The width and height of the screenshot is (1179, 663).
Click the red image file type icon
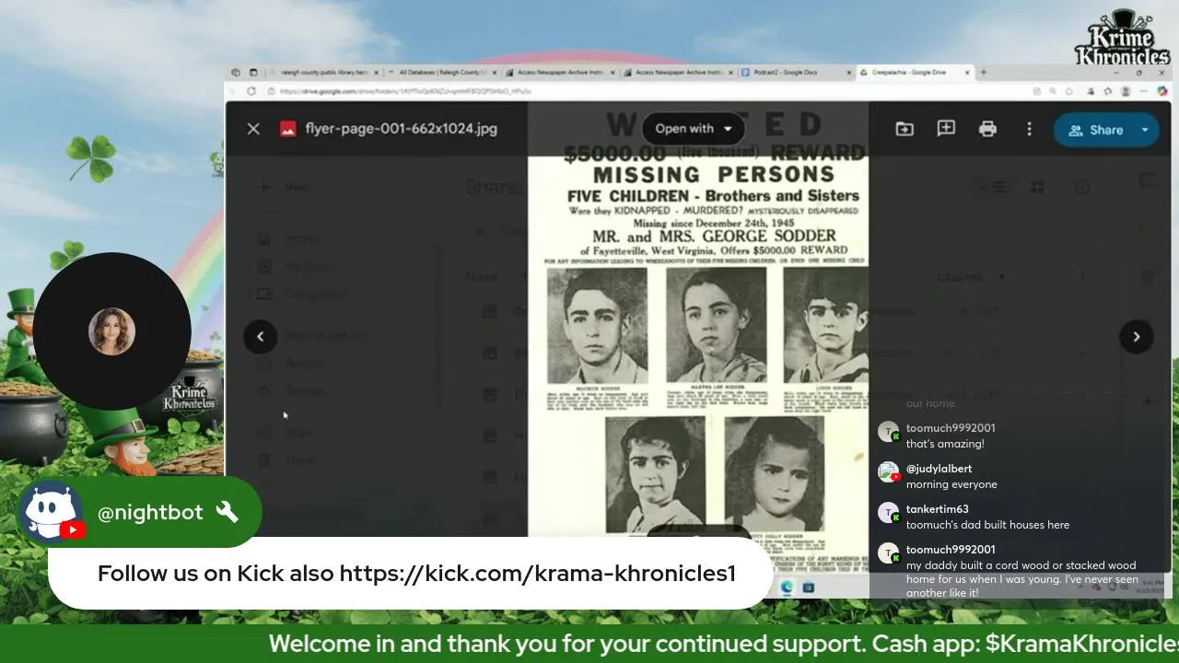click(x=288, y=129)
